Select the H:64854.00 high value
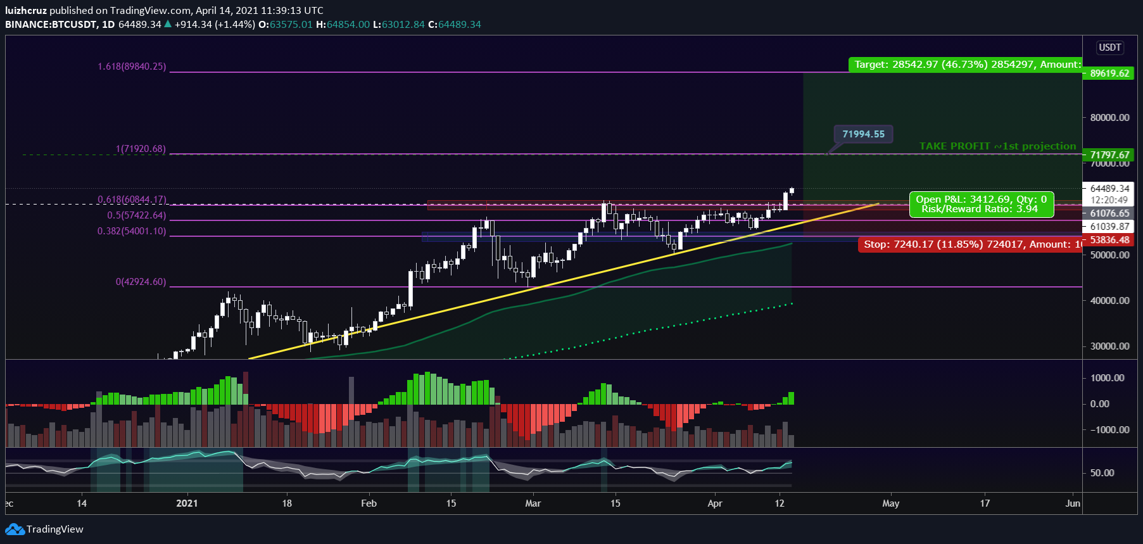The image size is (1143, 544). pos(343,24)
